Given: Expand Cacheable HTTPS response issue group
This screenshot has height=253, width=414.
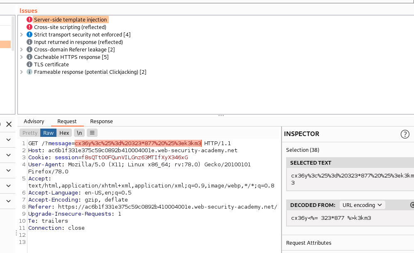Looking at the screenshot, I should [x=22, y=57].
